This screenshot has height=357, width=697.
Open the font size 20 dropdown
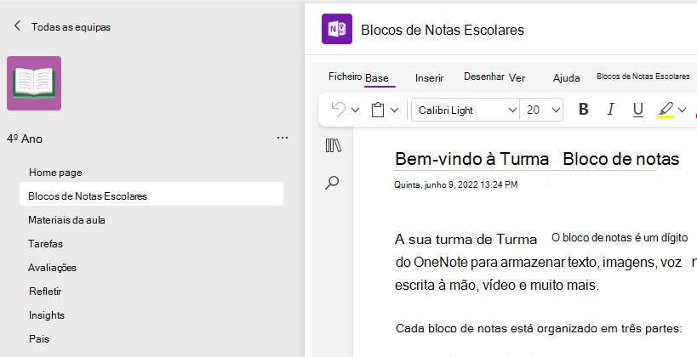pos(541,110)
